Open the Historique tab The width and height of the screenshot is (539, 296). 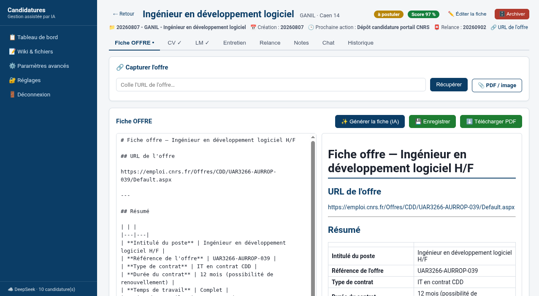(x=360, y=43)
